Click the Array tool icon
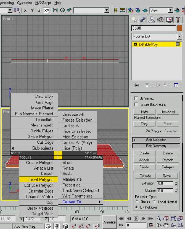 pyautogui.click(x=62, y=10)
